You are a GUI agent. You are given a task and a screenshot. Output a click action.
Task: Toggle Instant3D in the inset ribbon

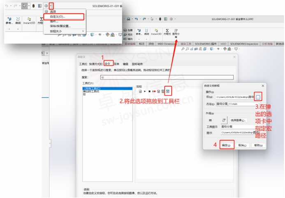click(x=29, y=20)
